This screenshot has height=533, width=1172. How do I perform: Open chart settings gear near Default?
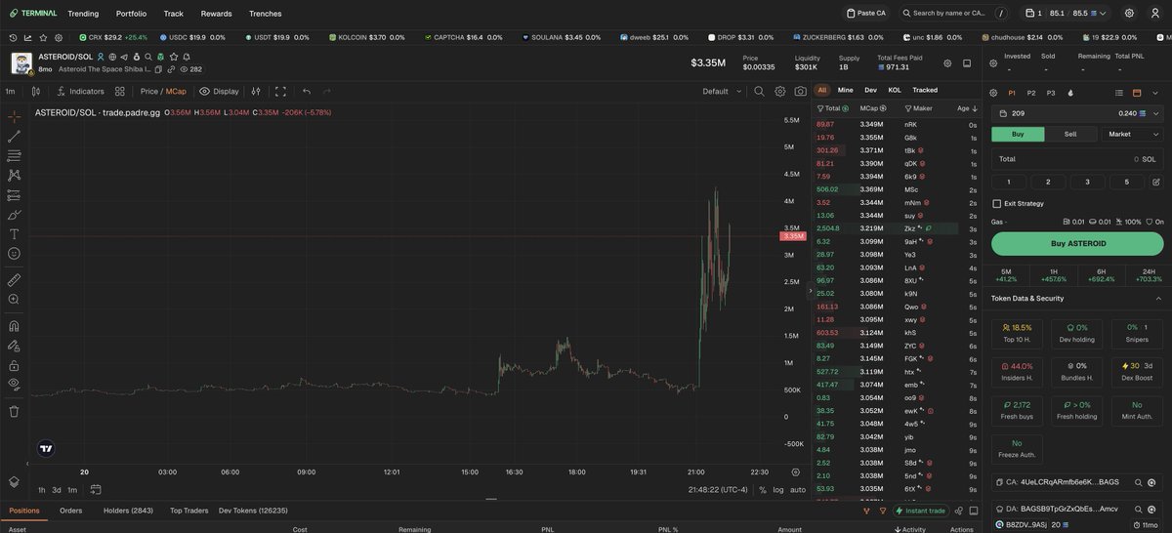coord(780,91)
